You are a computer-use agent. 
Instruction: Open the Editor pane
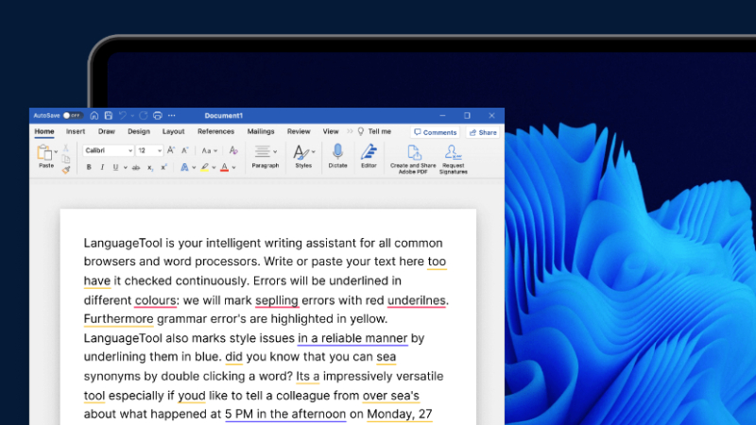pos(369,157)
